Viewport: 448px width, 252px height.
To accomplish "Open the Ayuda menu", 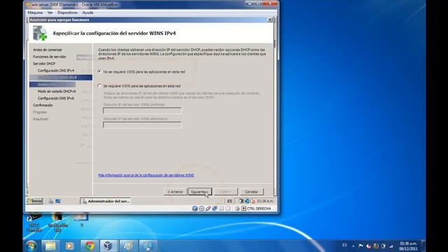I will (87, 13).
